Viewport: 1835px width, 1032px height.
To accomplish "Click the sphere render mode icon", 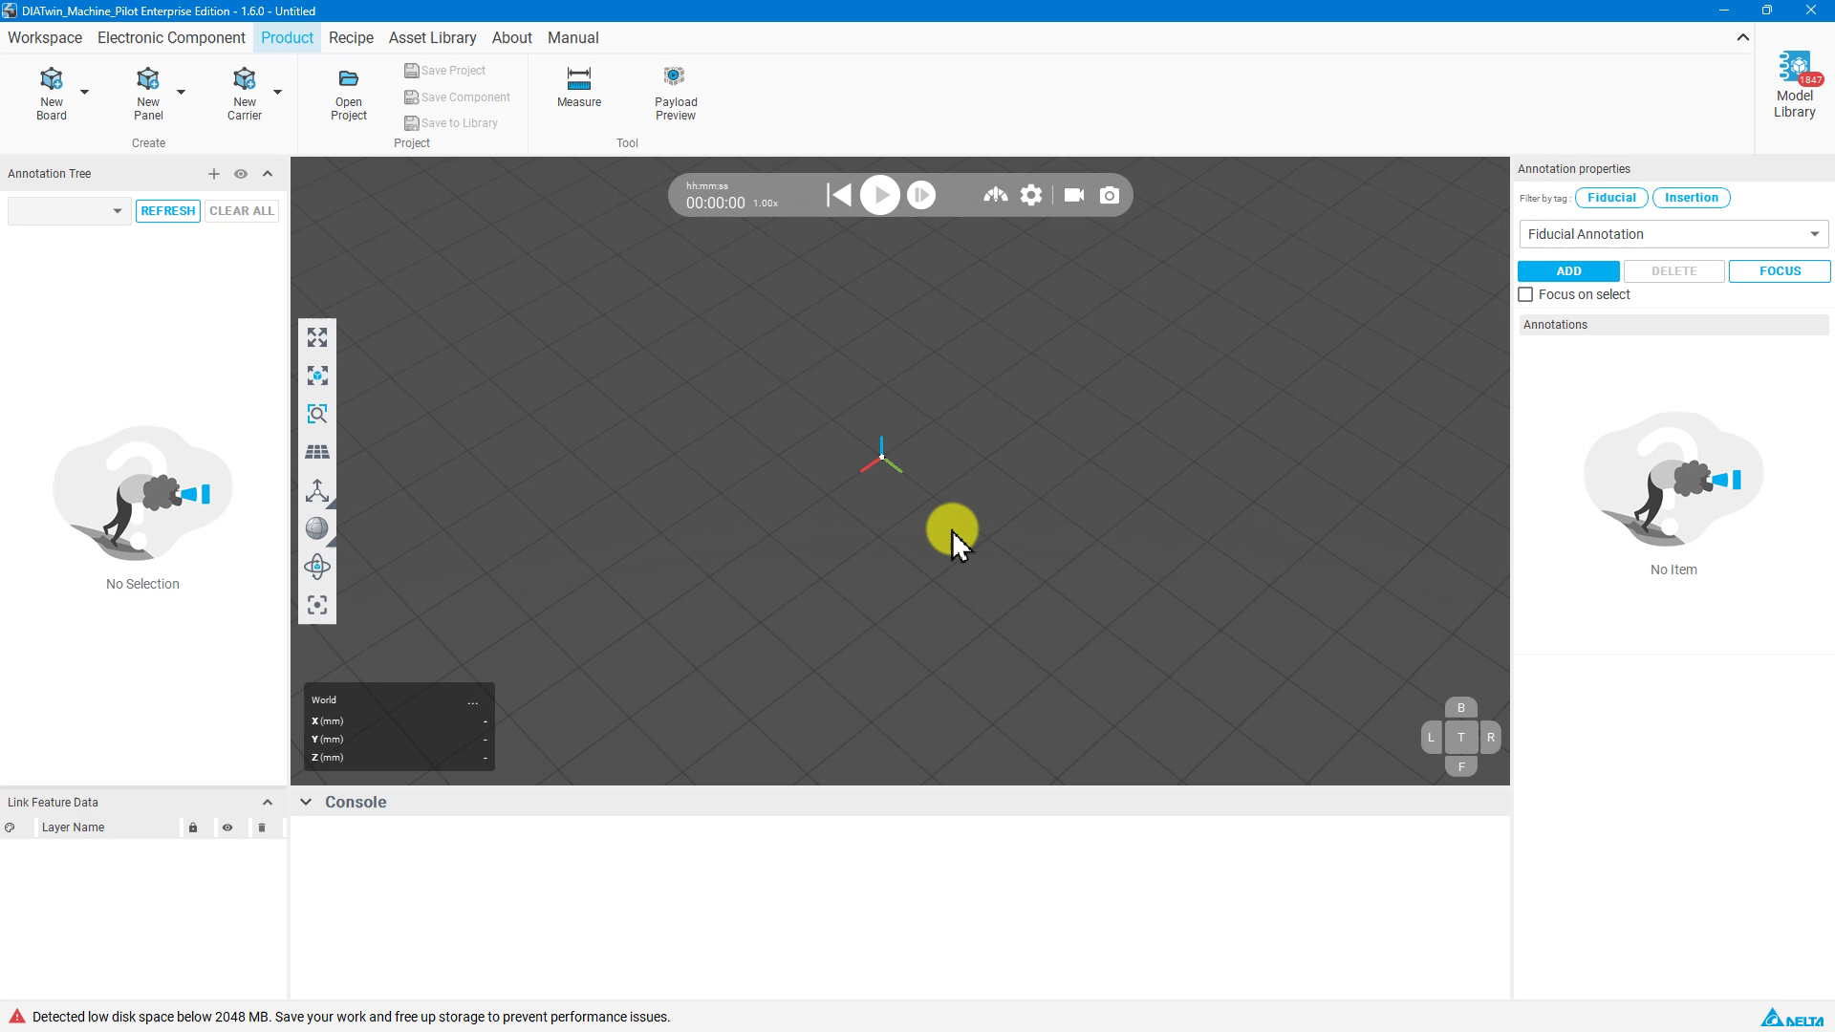I will (x=317, y=528).
